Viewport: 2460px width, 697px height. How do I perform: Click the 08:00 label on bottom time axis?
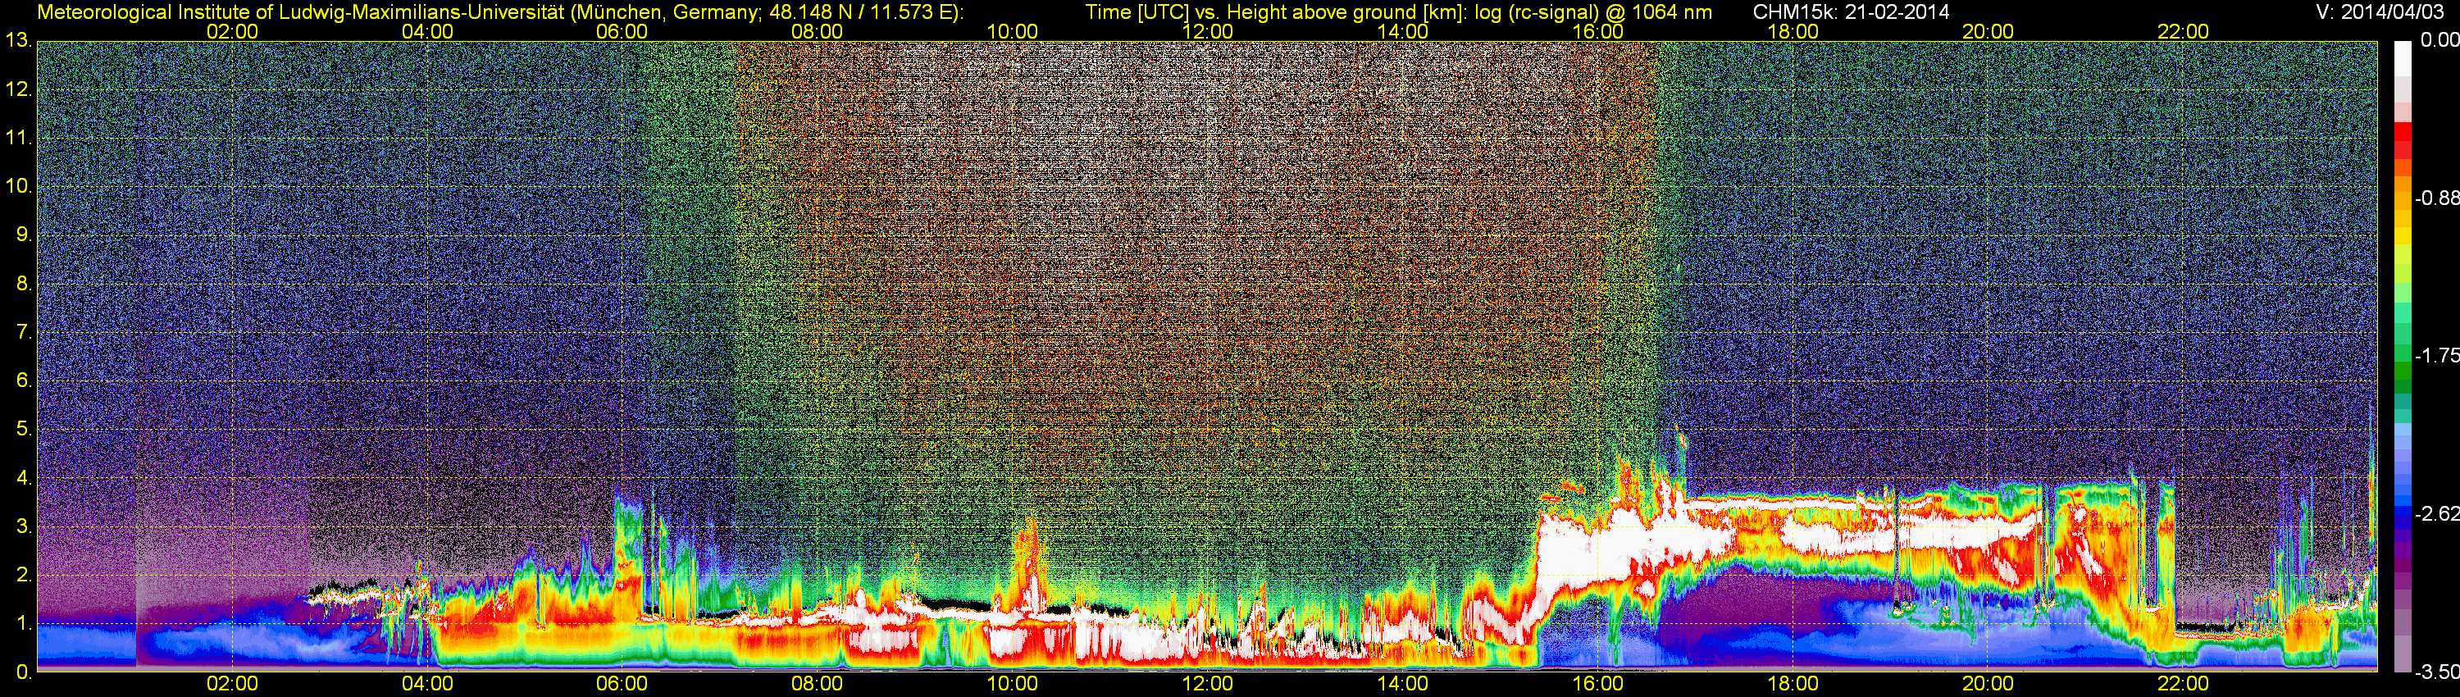point(818,684)
